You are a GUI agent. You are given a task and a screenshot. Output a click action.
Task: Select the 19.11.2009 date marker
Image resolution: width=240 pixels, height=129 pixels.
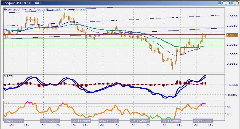[14, 121]
